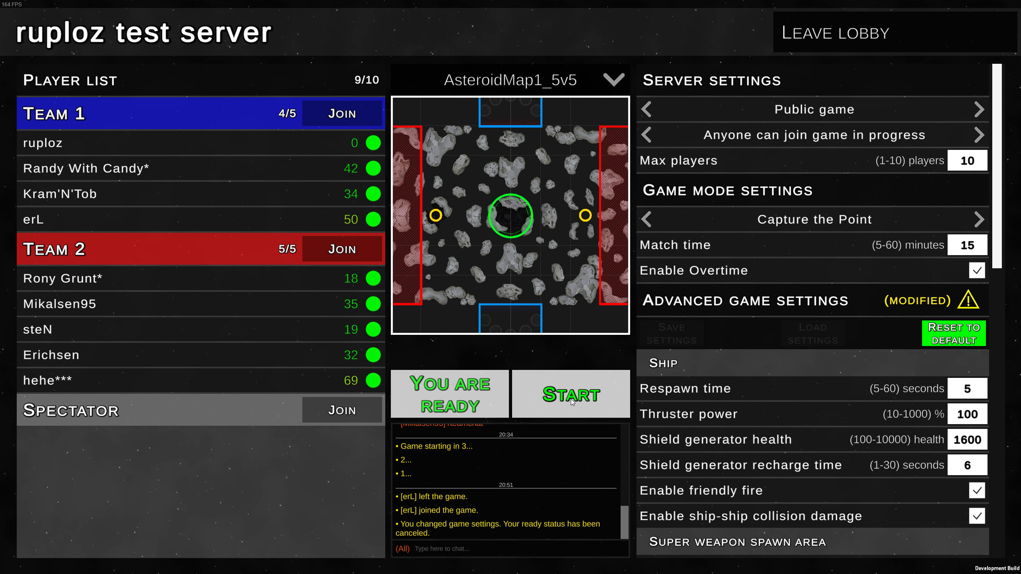Click right arrow for join-in-progress setting

tap(979, 135)
